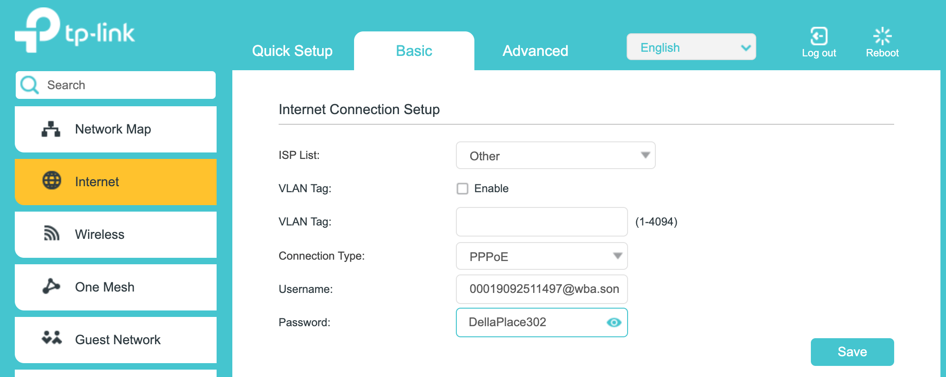This screenshot has height=377, width=946.
Task: Click the VLAN Tag number field
Action: [x=541, y=222]
